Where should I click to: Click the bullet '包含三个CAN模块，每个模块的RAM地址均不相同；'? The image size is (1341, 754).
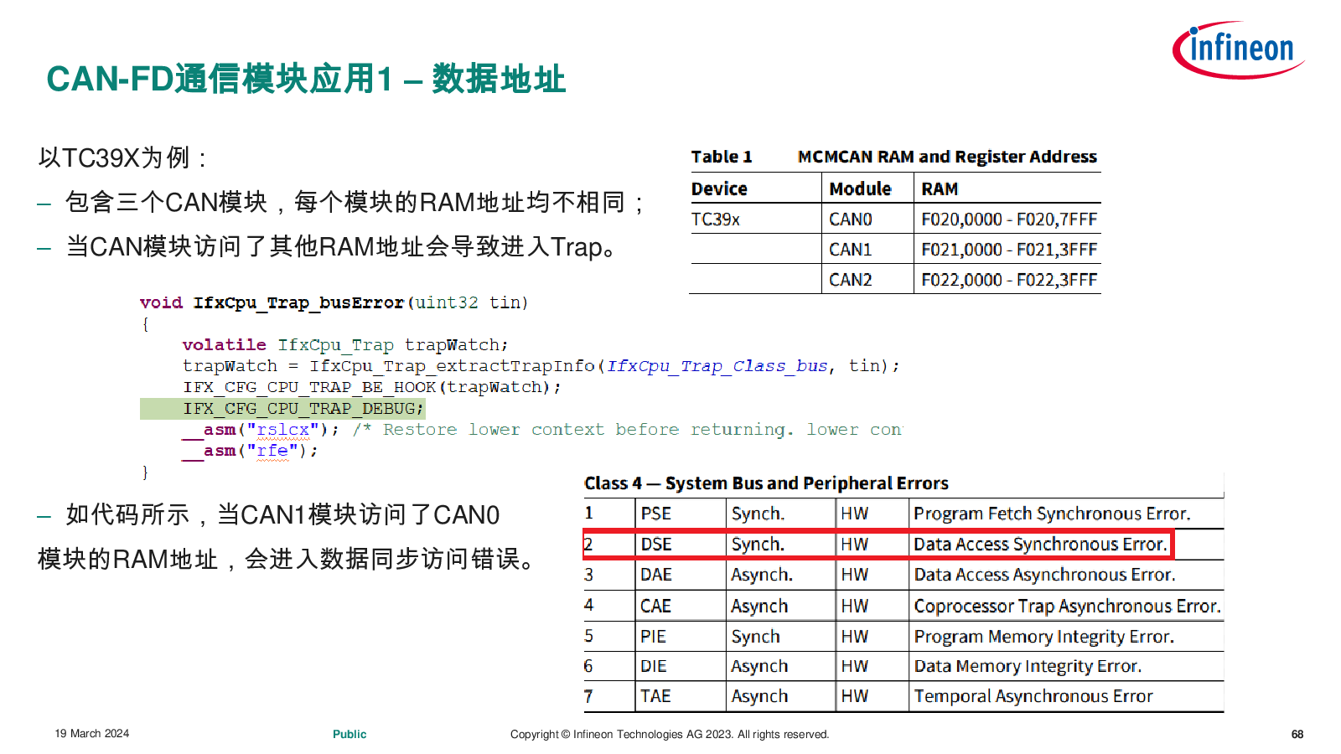click(355, 202)
